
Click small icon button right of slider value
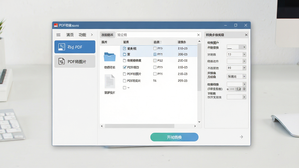244,89
